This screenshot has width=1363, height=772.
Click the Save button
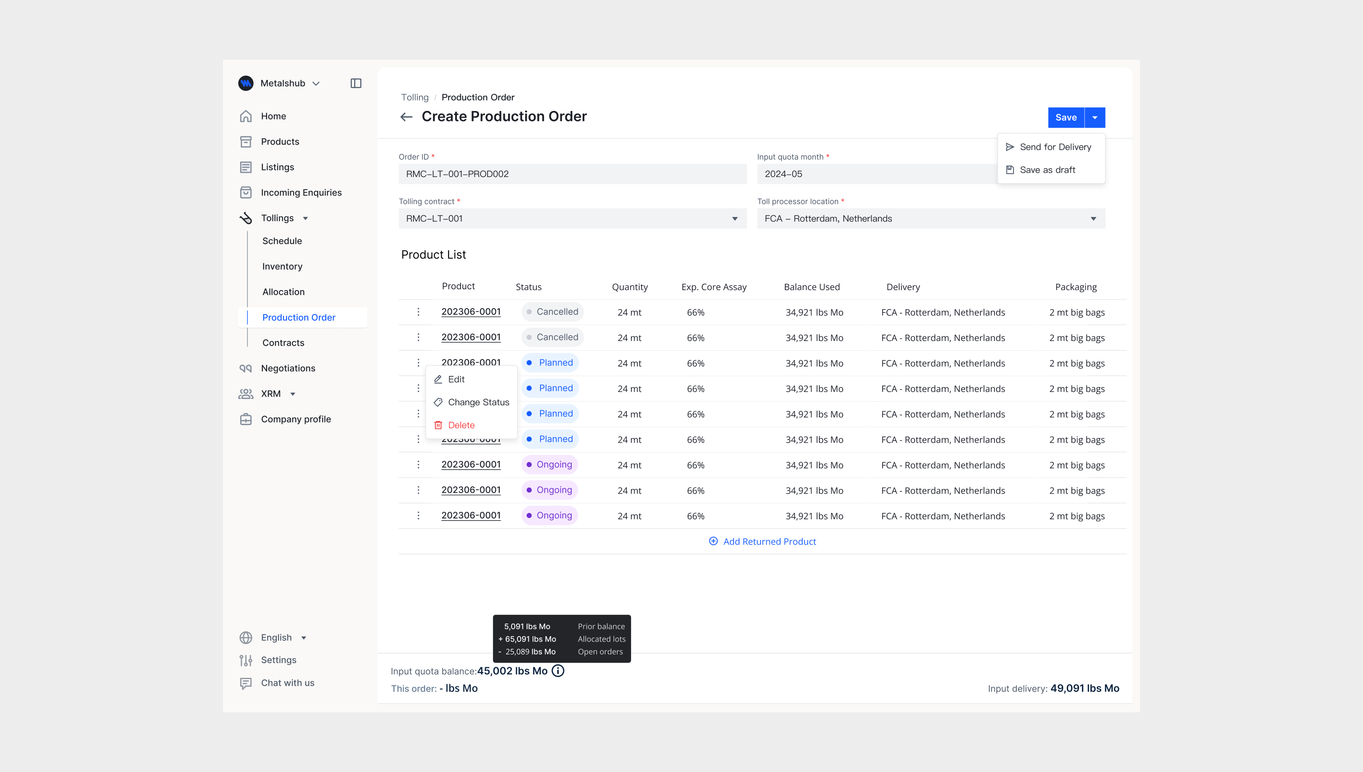point(1066,117)
